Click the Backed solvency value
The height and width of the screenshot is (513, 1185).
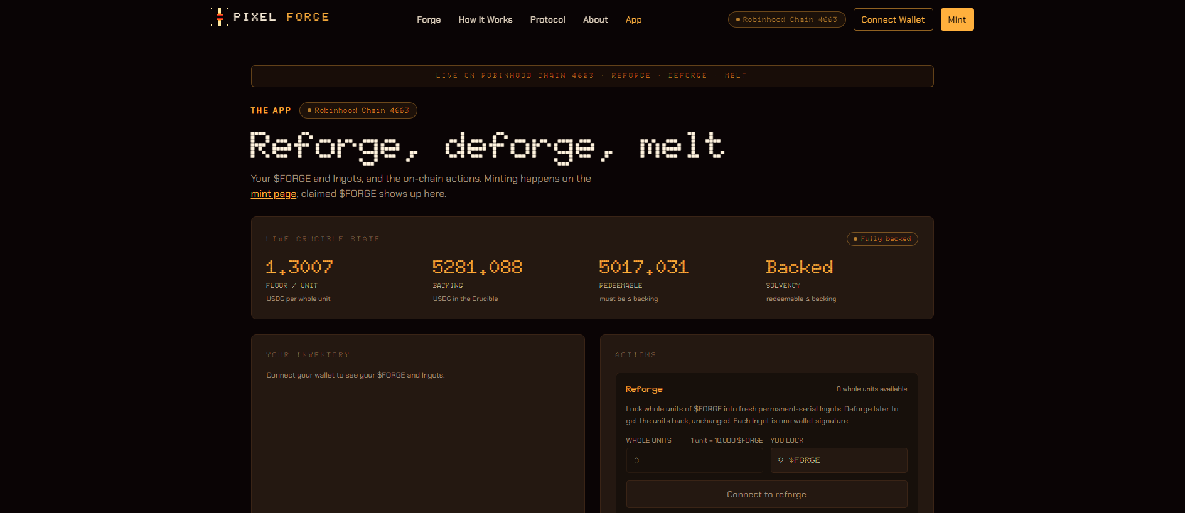point(800,267)
